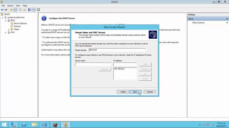This screenshot has width=229, height=128.
Task: Click the blue Help toolbar icon
Action: [x=29, y=10]
